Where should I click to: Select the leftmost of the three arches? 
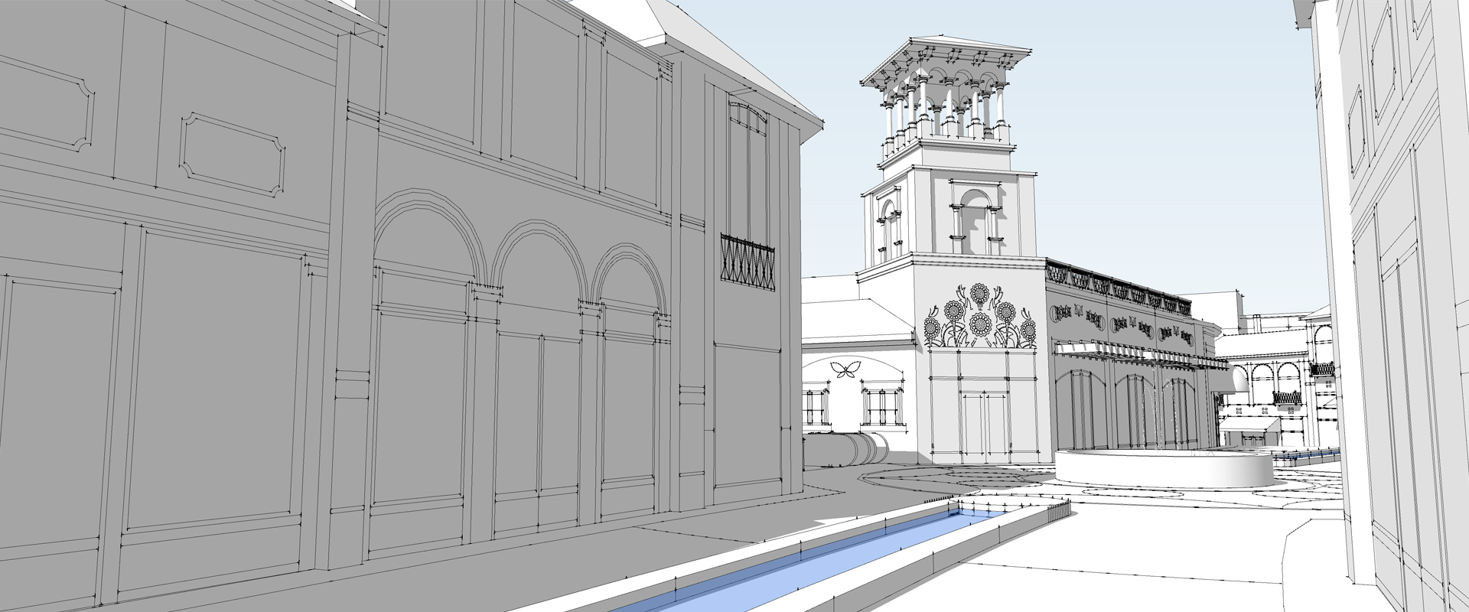click(x=423, y=252)
